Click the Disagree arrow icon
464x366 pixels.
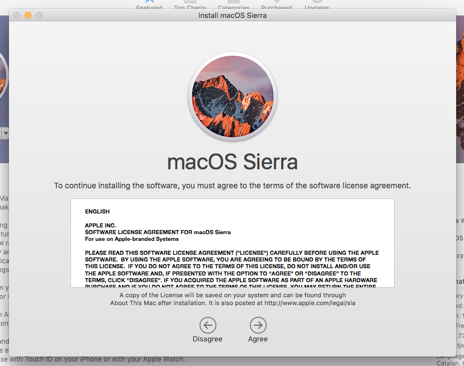pos(208,325)
